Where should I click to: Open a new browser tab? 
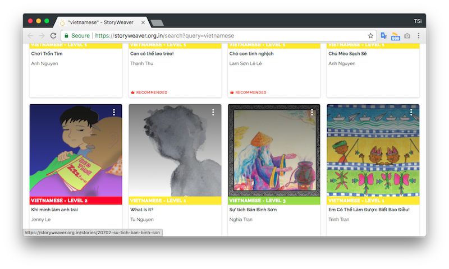click(x=157, y=23)
